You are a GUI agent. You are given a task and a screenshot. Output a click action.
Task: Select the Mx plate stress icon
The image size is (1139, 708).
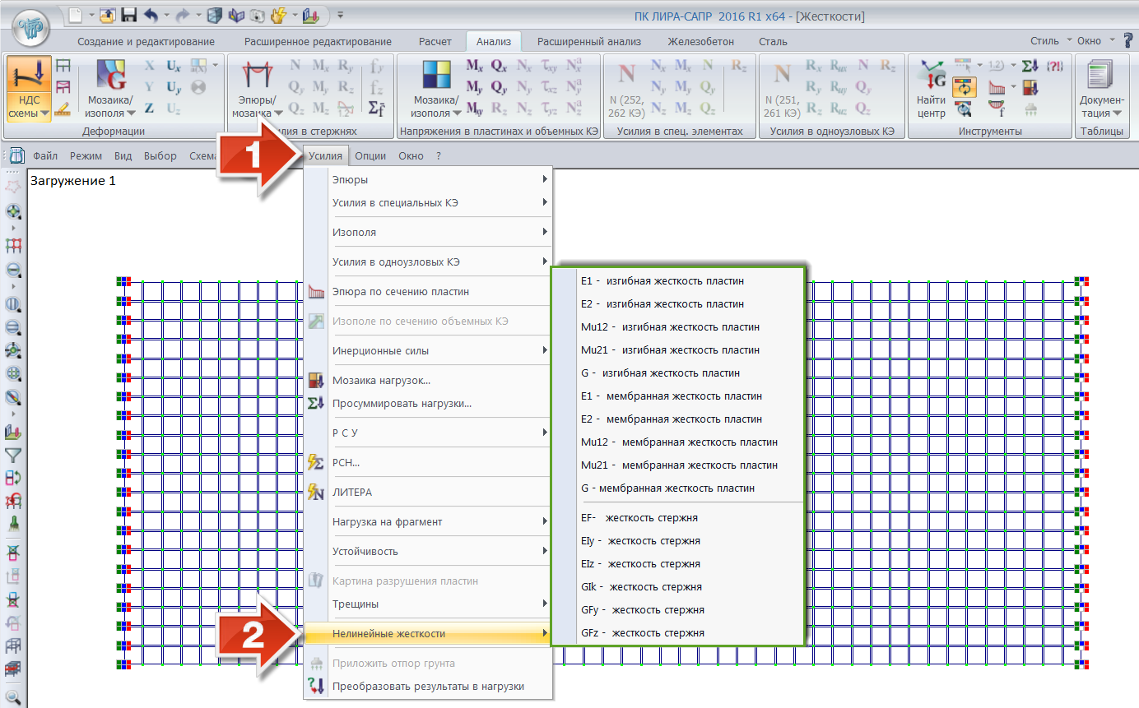475,65
